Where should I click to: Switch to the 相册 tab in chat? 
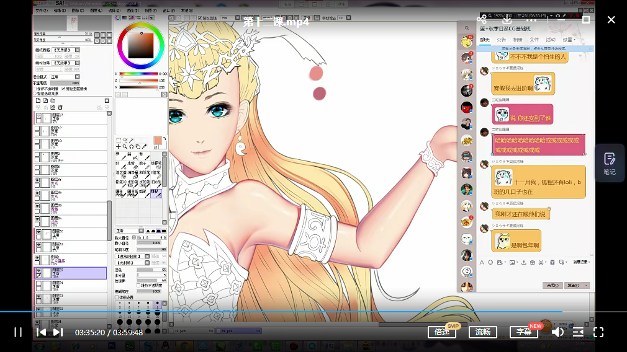518,40
